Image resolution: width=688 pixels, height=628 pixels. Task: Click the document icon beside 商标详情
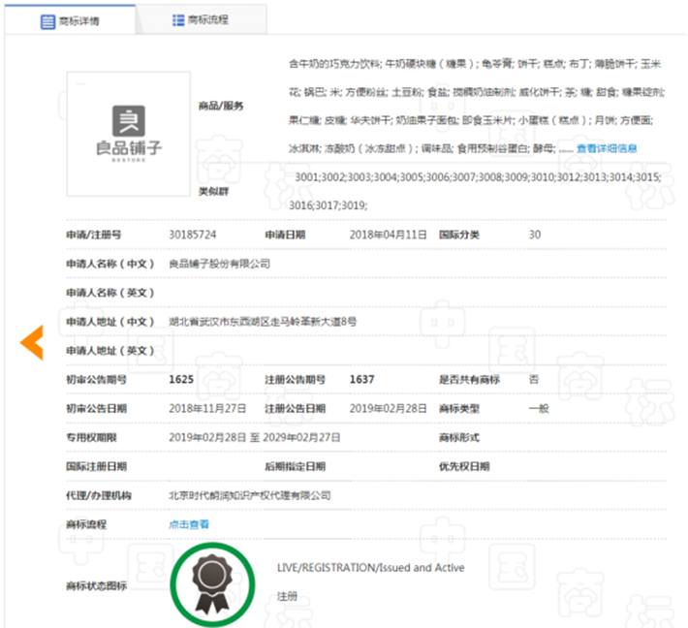coord(47,19)
